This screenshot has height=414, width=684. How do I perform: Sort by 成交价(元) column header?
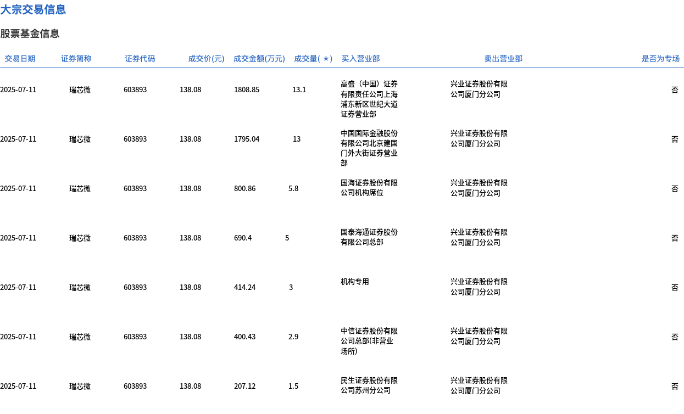[206, 59]
